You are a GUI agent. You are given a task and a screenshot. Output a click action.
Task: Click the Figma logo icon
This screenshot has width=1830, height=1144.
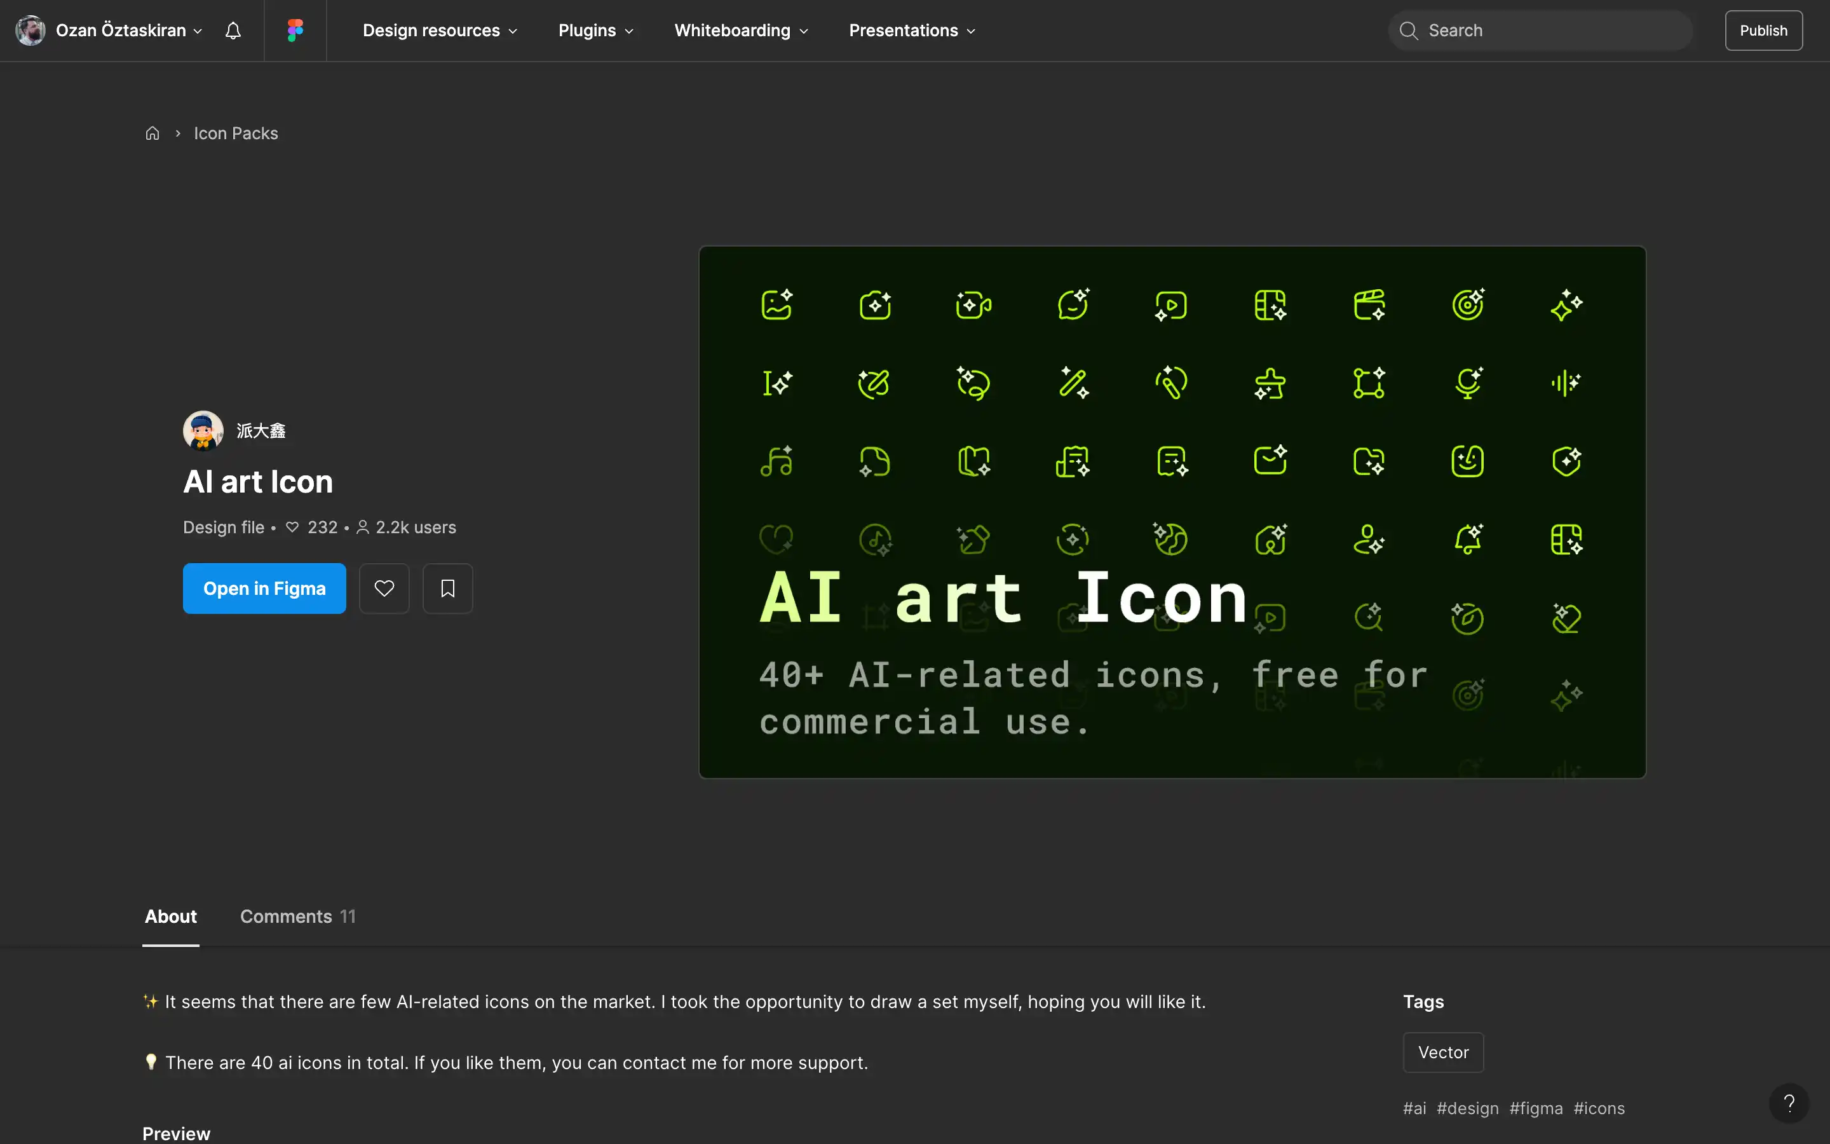295,31
